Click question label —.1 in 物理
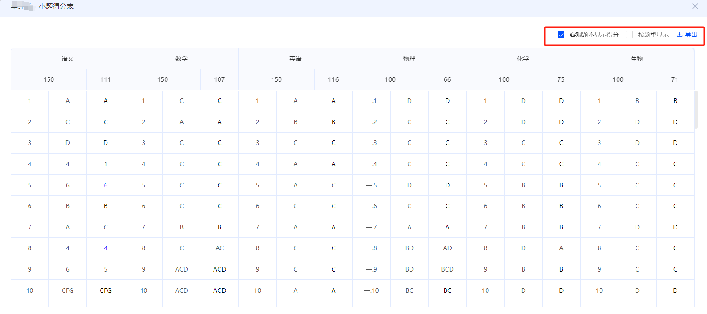Image resolution: width=707 pixels, height=314 pixels. pos(371,101)
